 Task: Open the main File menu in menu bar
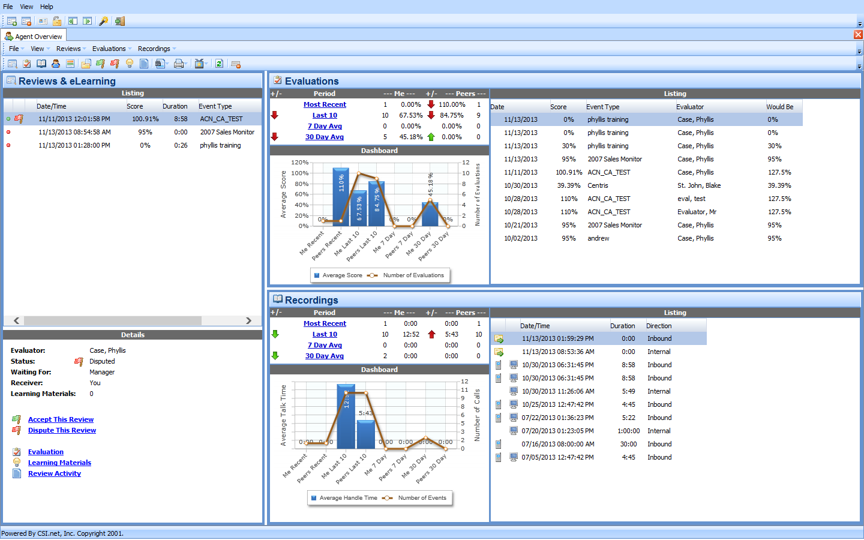[8, 7]
